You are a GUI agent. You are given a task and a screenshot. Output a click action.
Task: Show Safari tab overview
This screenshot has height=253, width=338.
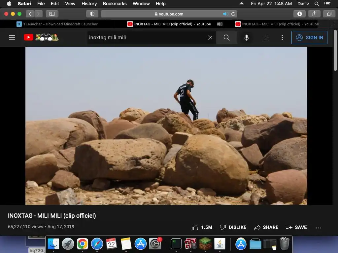tap(329, 14)
